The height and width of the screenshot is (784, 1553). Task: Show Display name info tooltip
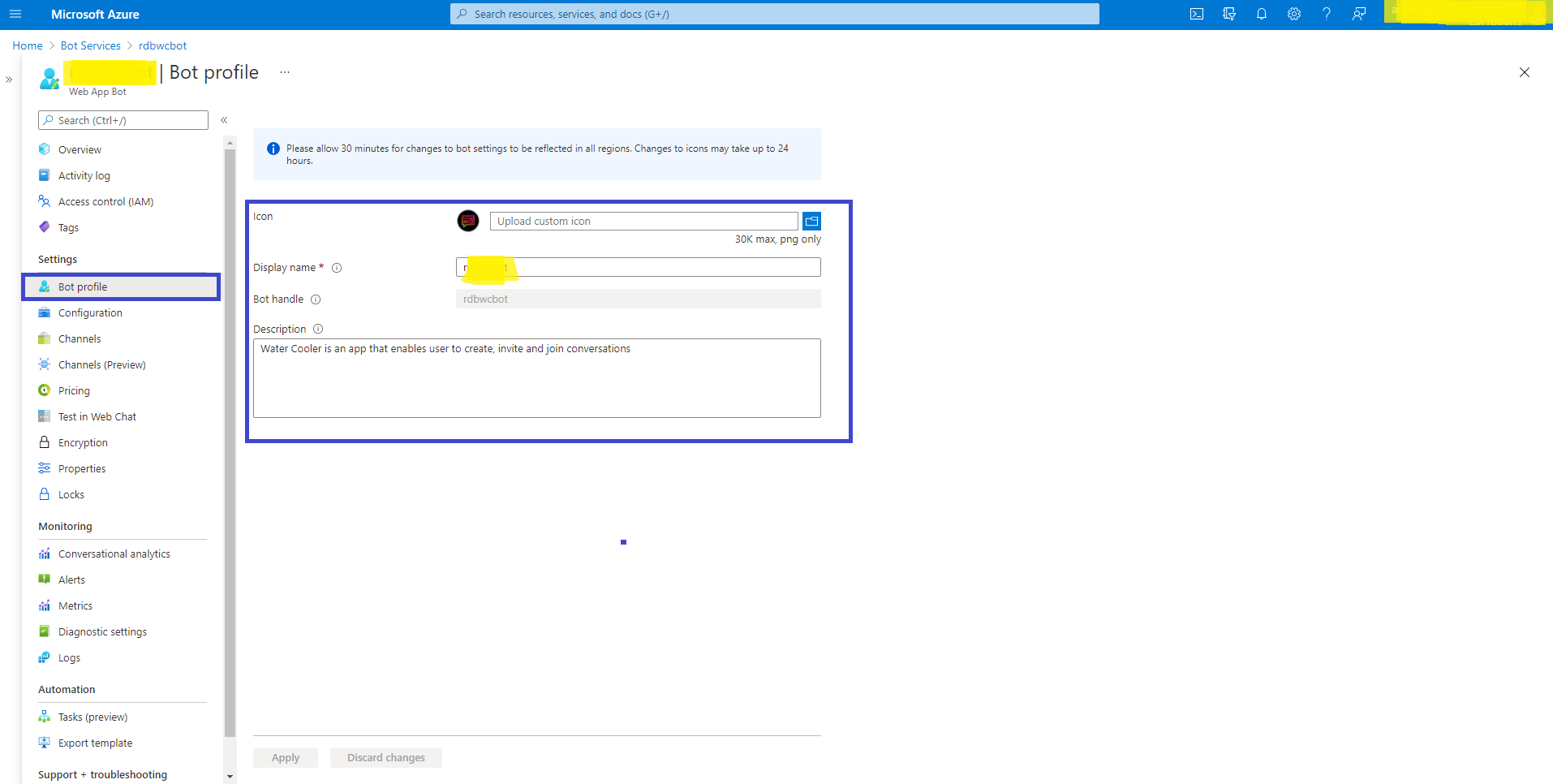[337, 268]
